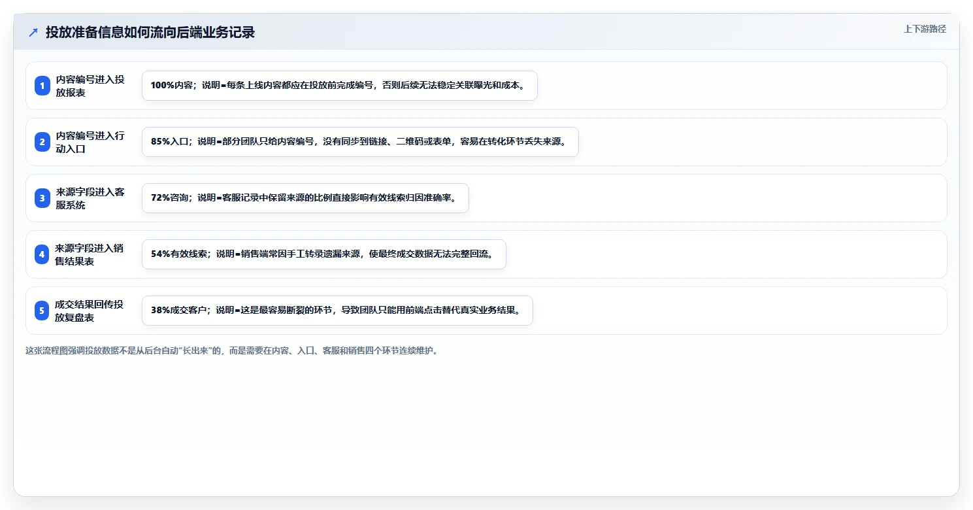Open the 85%入口 description box
This screenshot has height=510, width=973.
tap(360, 142)
